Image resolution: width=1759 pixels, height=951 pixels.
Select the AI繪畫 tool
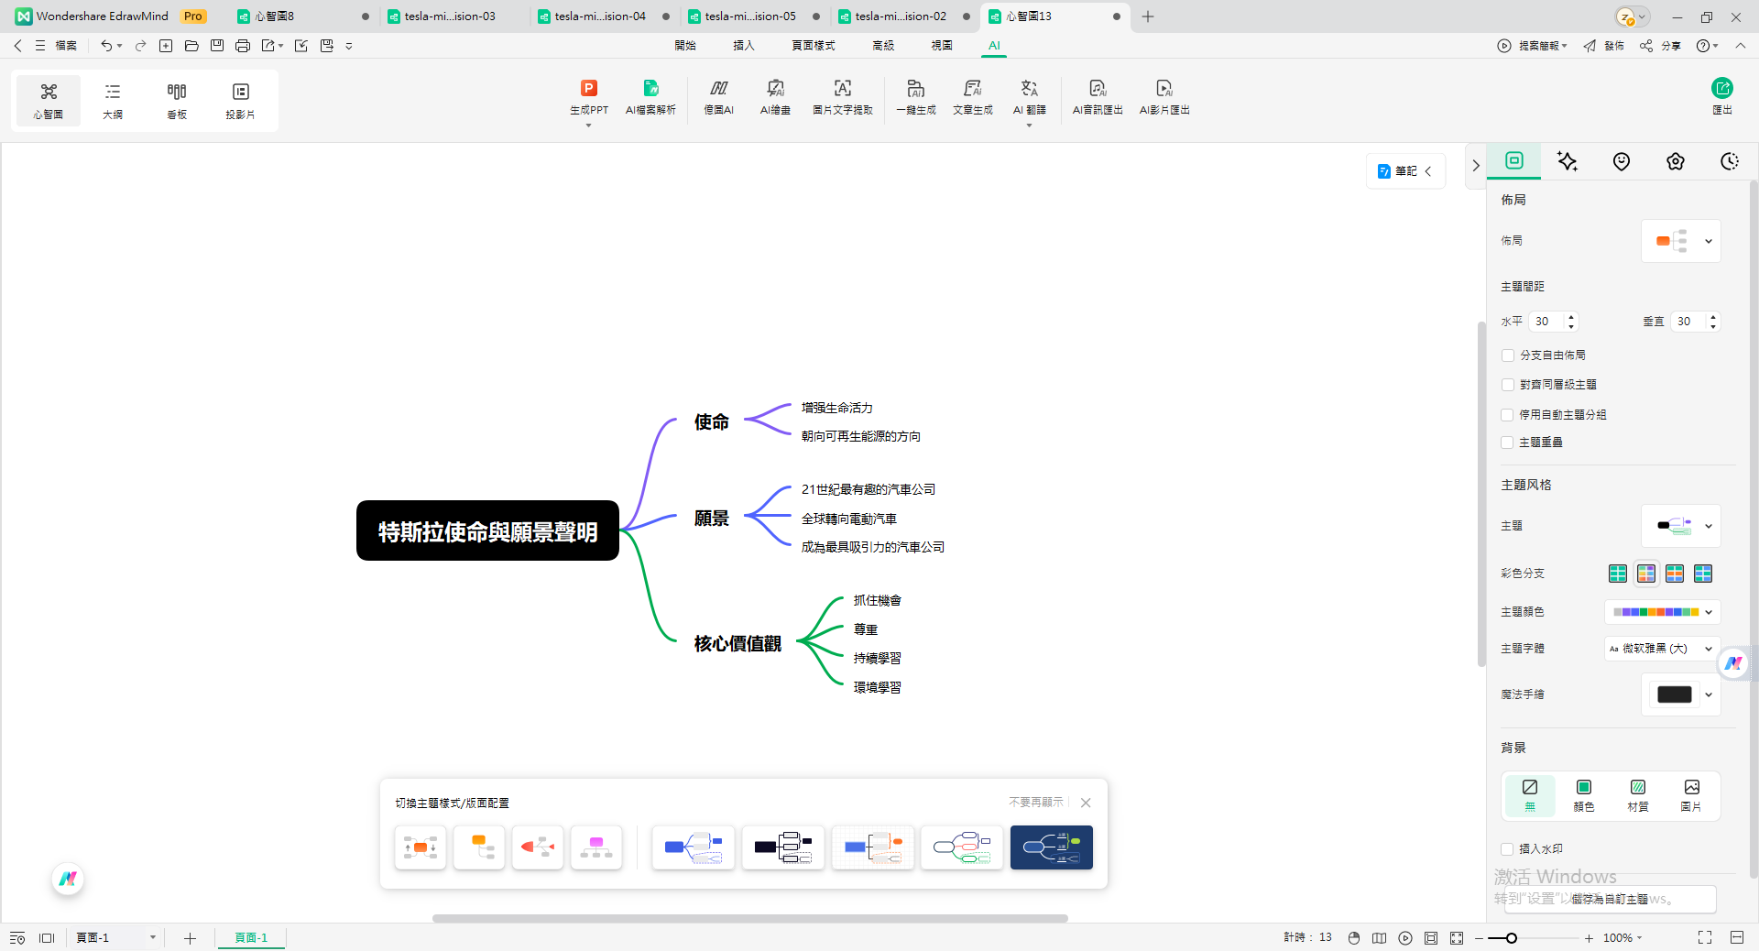click(775, 89)
